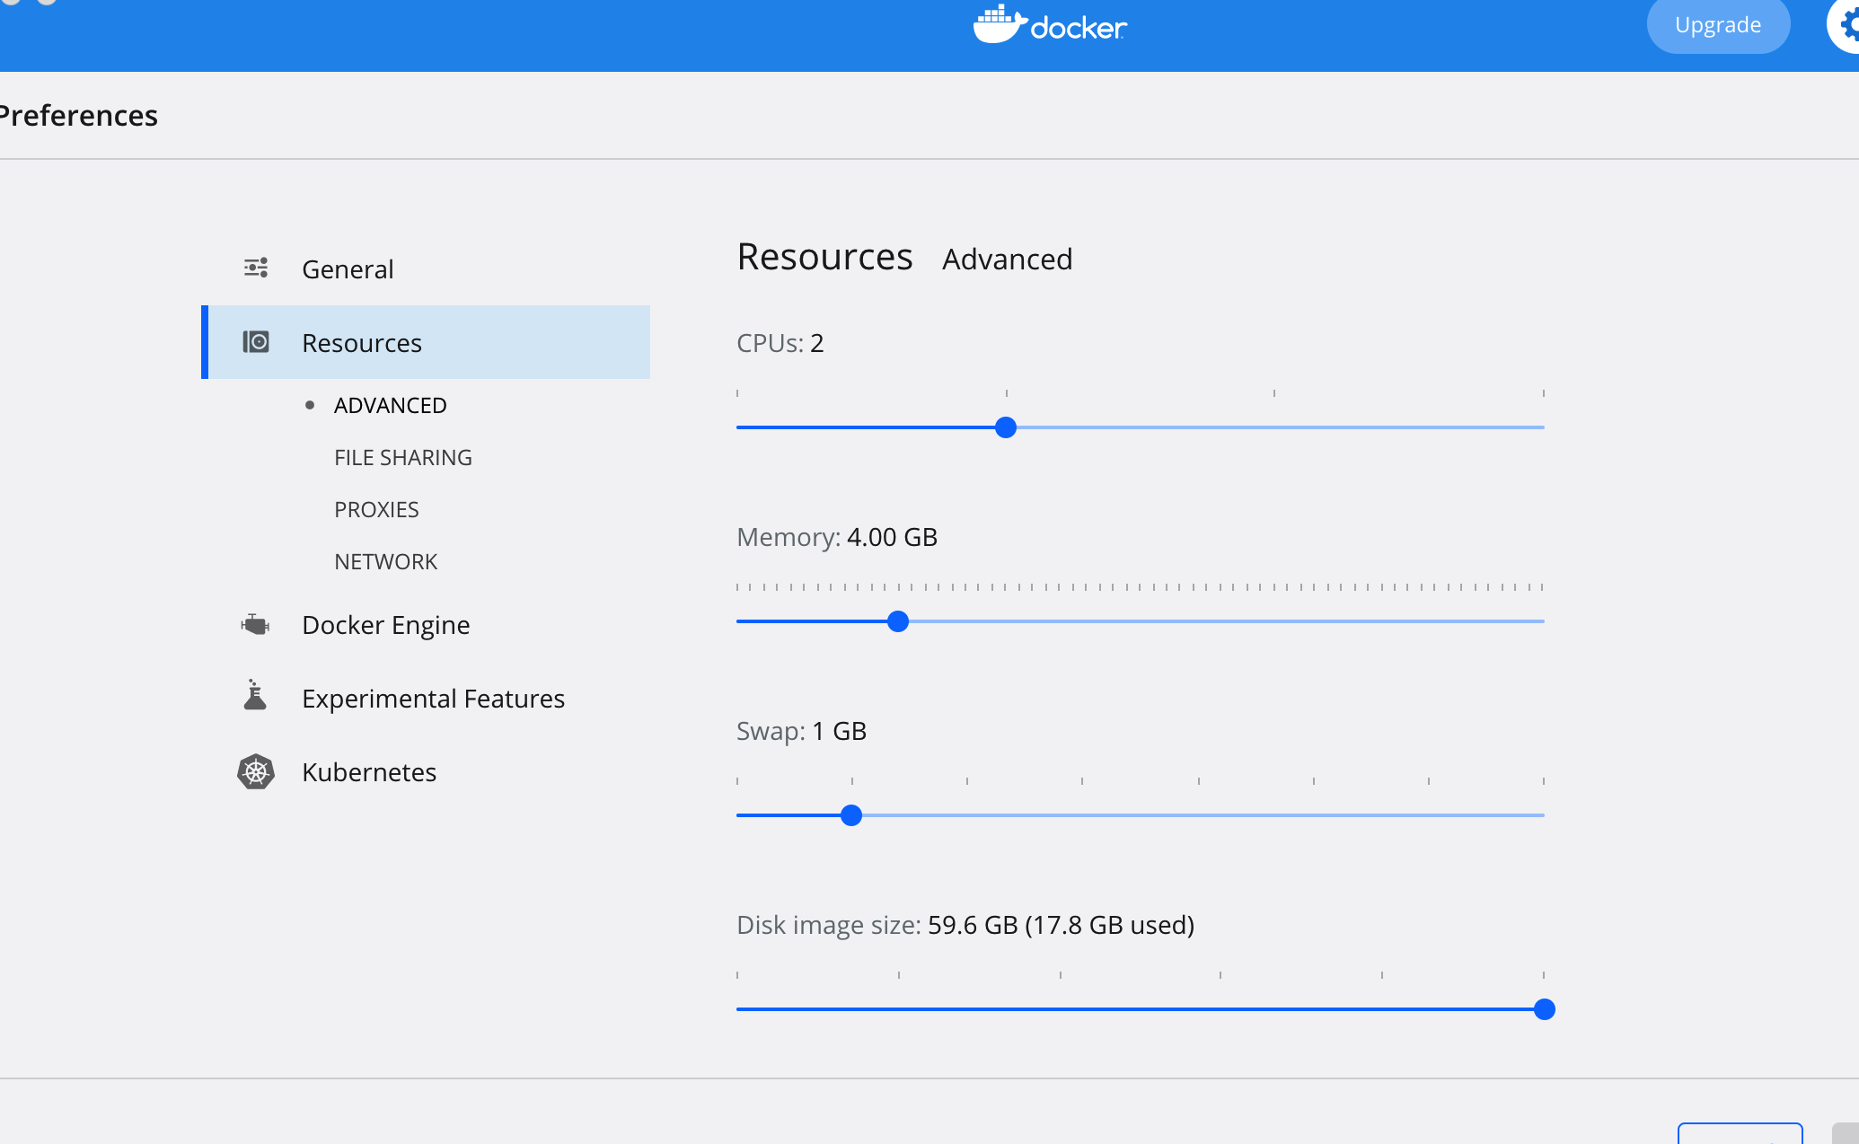1859x1144 pixels.
Task: Open the General preferences section
Action: click(x=426, y=268)
